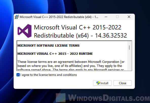Click the Close button in dialog

point(122,83)
